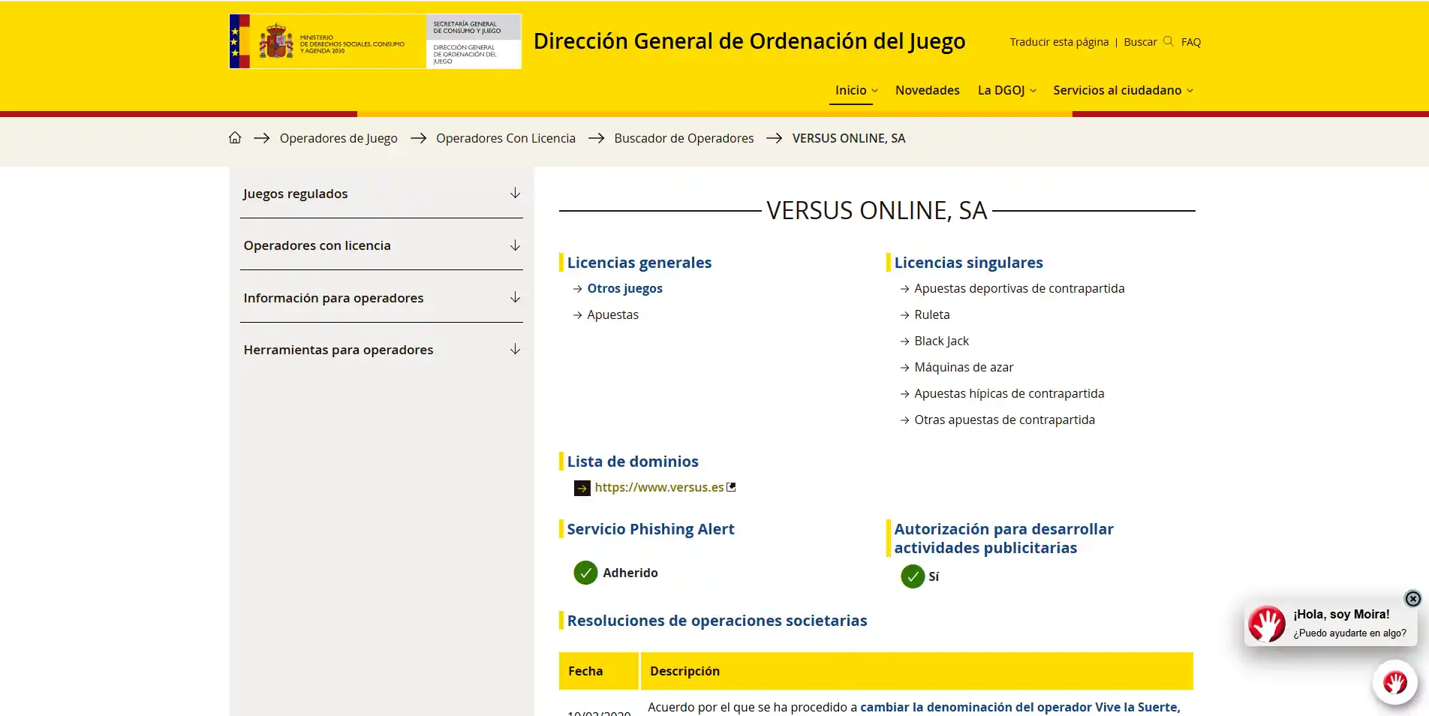Click the ministry logo in header

(x=375, y=41)
